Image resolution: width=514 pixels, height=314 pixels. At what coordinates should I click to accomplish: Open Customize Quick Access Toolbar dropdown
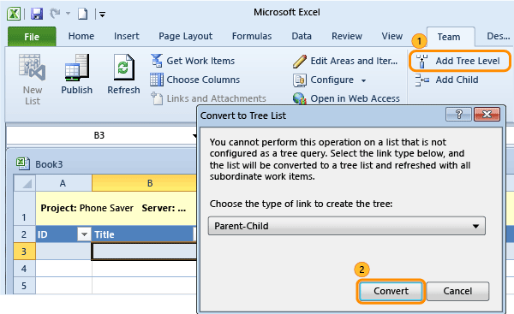(102, 15)
